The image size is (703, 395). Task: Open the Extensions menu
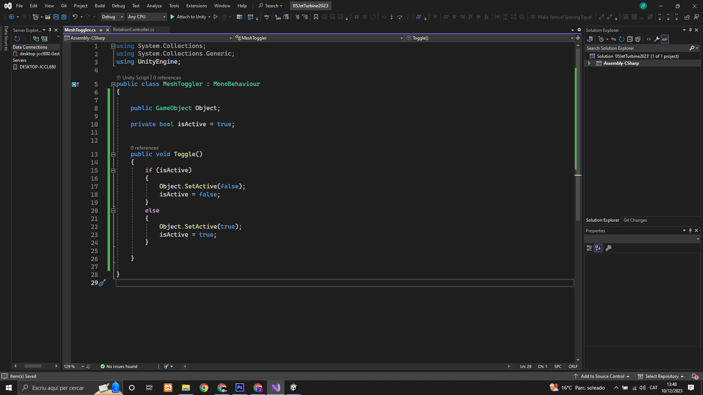click(x=196, y=6)
